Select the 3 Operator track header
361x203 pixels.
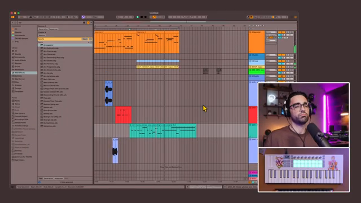257,42
